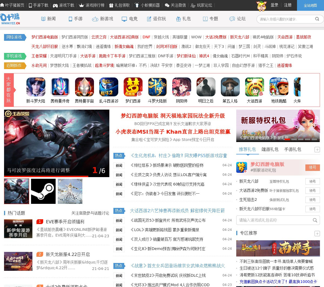Click 领号 button for 生死狙击2
This screenshot has height=287, width=324.
point(312,200)
